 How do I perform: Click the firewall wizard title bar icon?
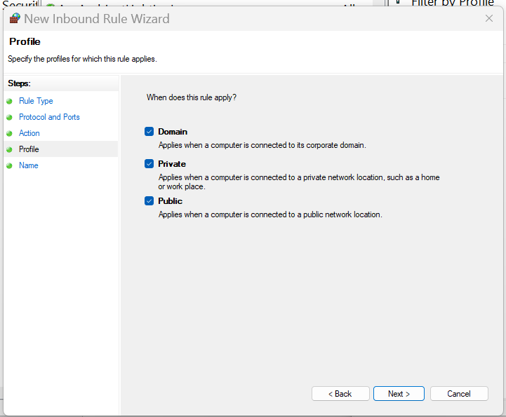point(15,18)
